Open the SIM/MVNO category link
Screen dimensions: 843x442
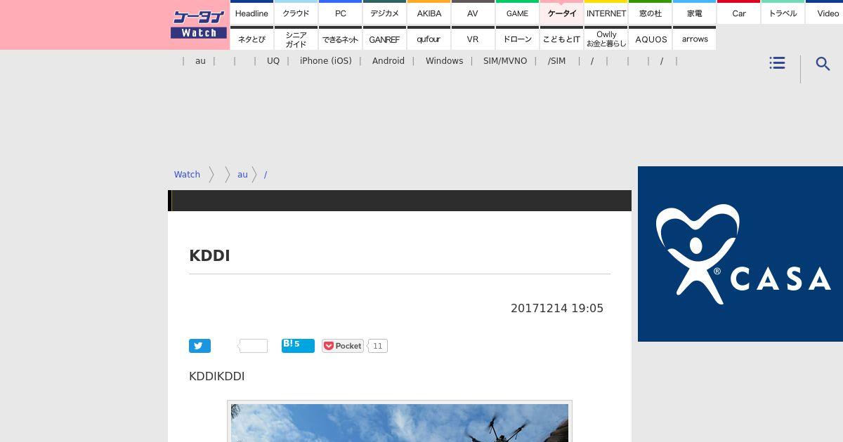tap(505, 61)
